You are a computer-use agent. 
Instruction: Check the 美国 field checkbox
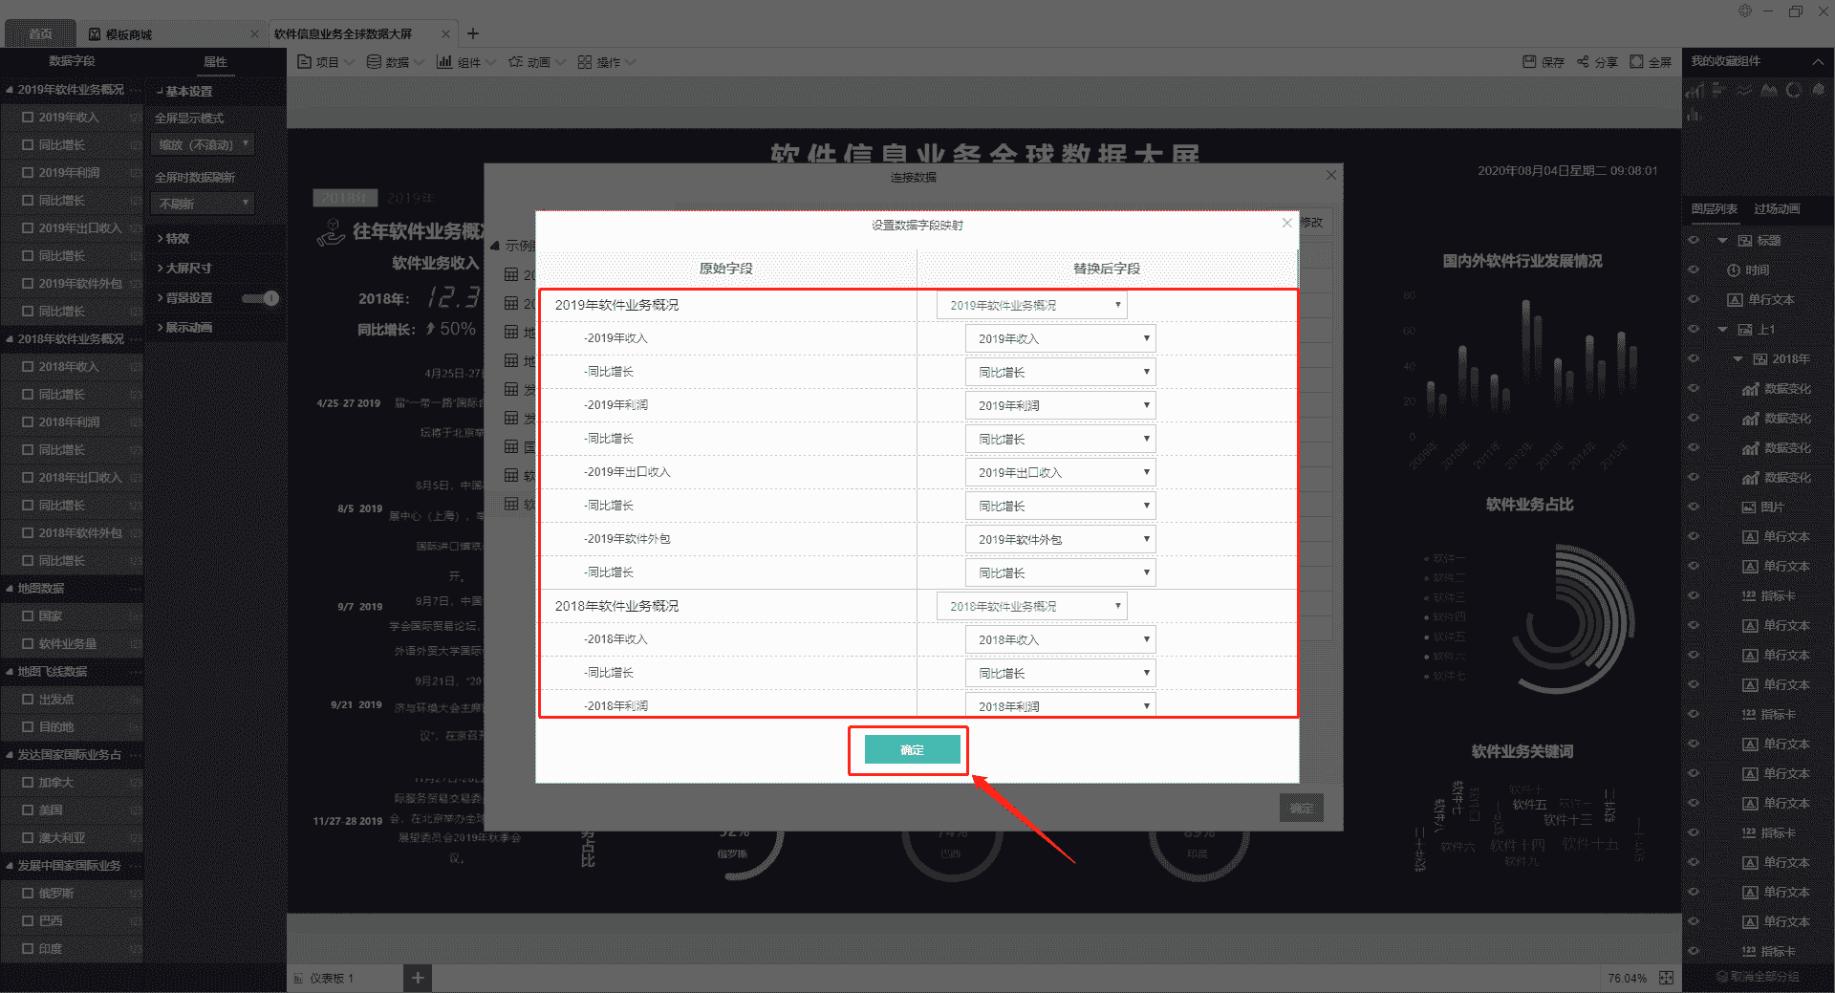(x=28, y=810)
